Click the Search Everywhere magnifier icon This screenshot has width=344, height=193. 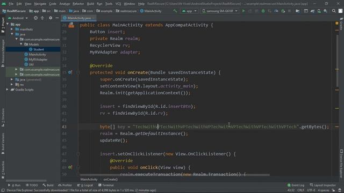[334, 11]
